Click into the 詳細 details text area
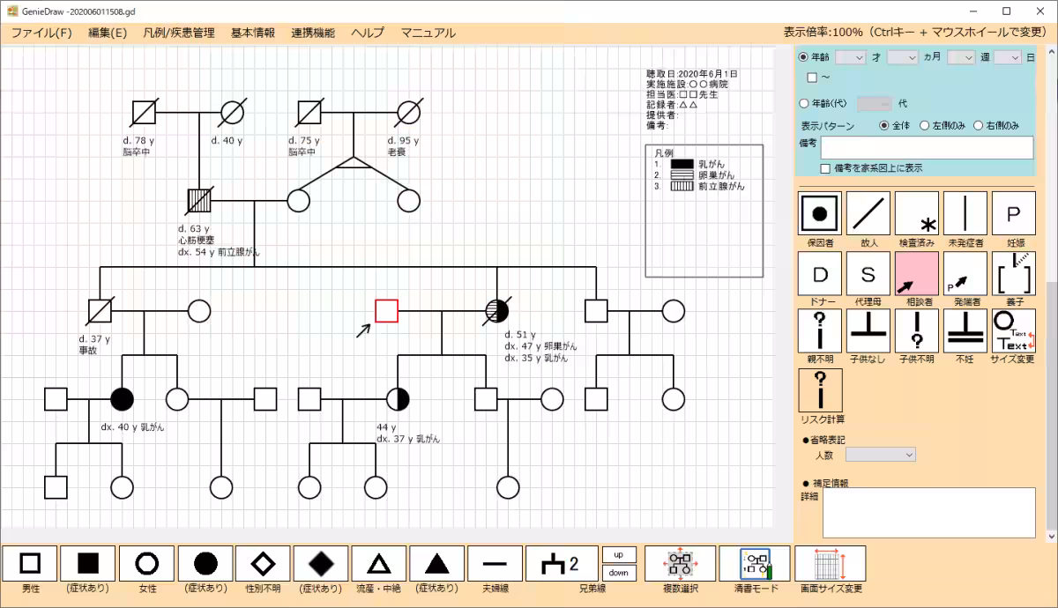 click(929, 513)
